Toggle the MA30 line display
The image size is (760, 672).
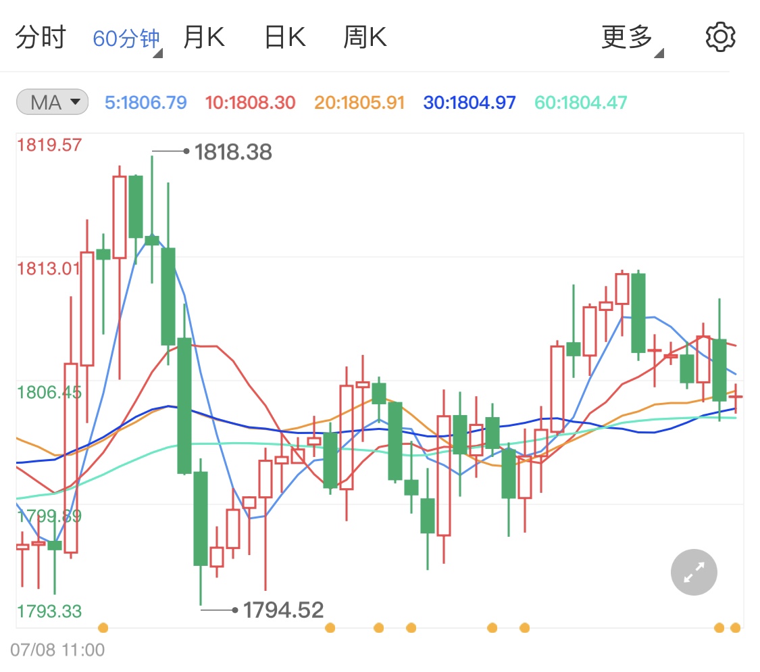click(x=469, y=102)
